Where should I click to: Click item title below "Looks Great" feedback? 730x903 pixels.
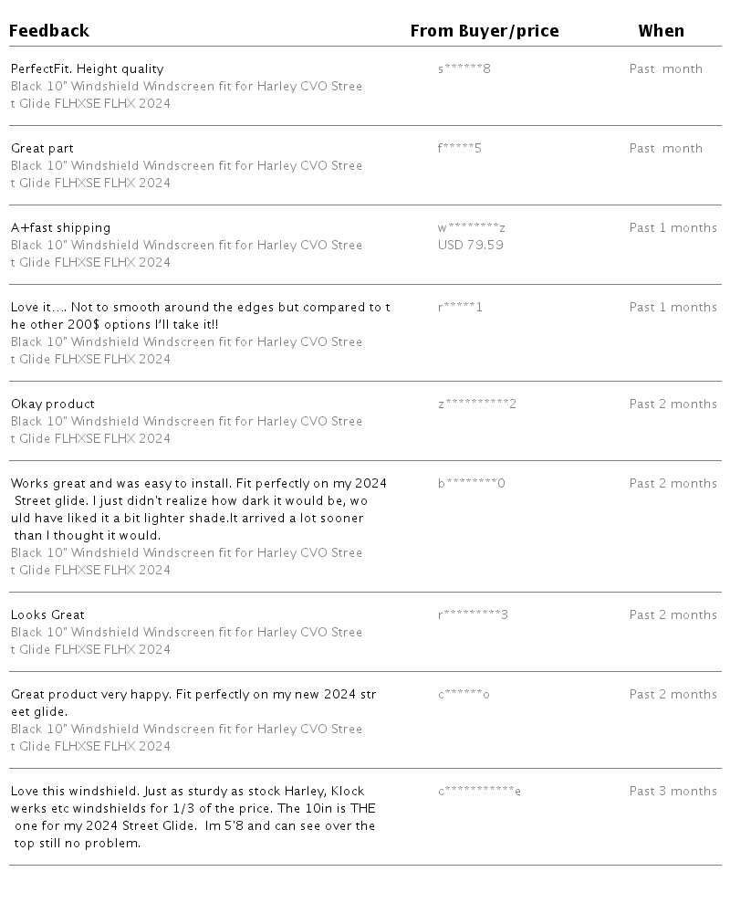(186, 641)
